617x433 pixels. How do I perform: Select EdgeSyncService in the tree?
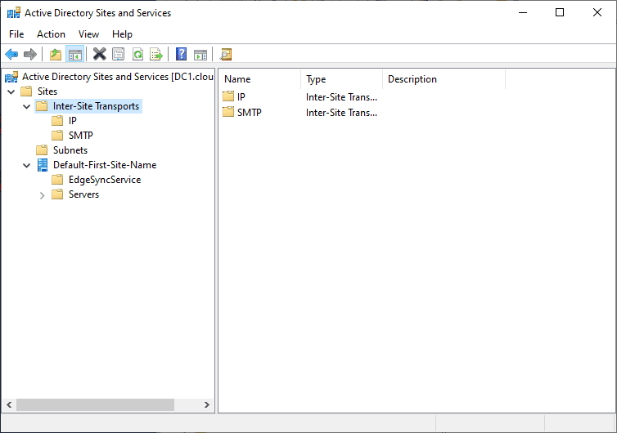click(105, 180)
